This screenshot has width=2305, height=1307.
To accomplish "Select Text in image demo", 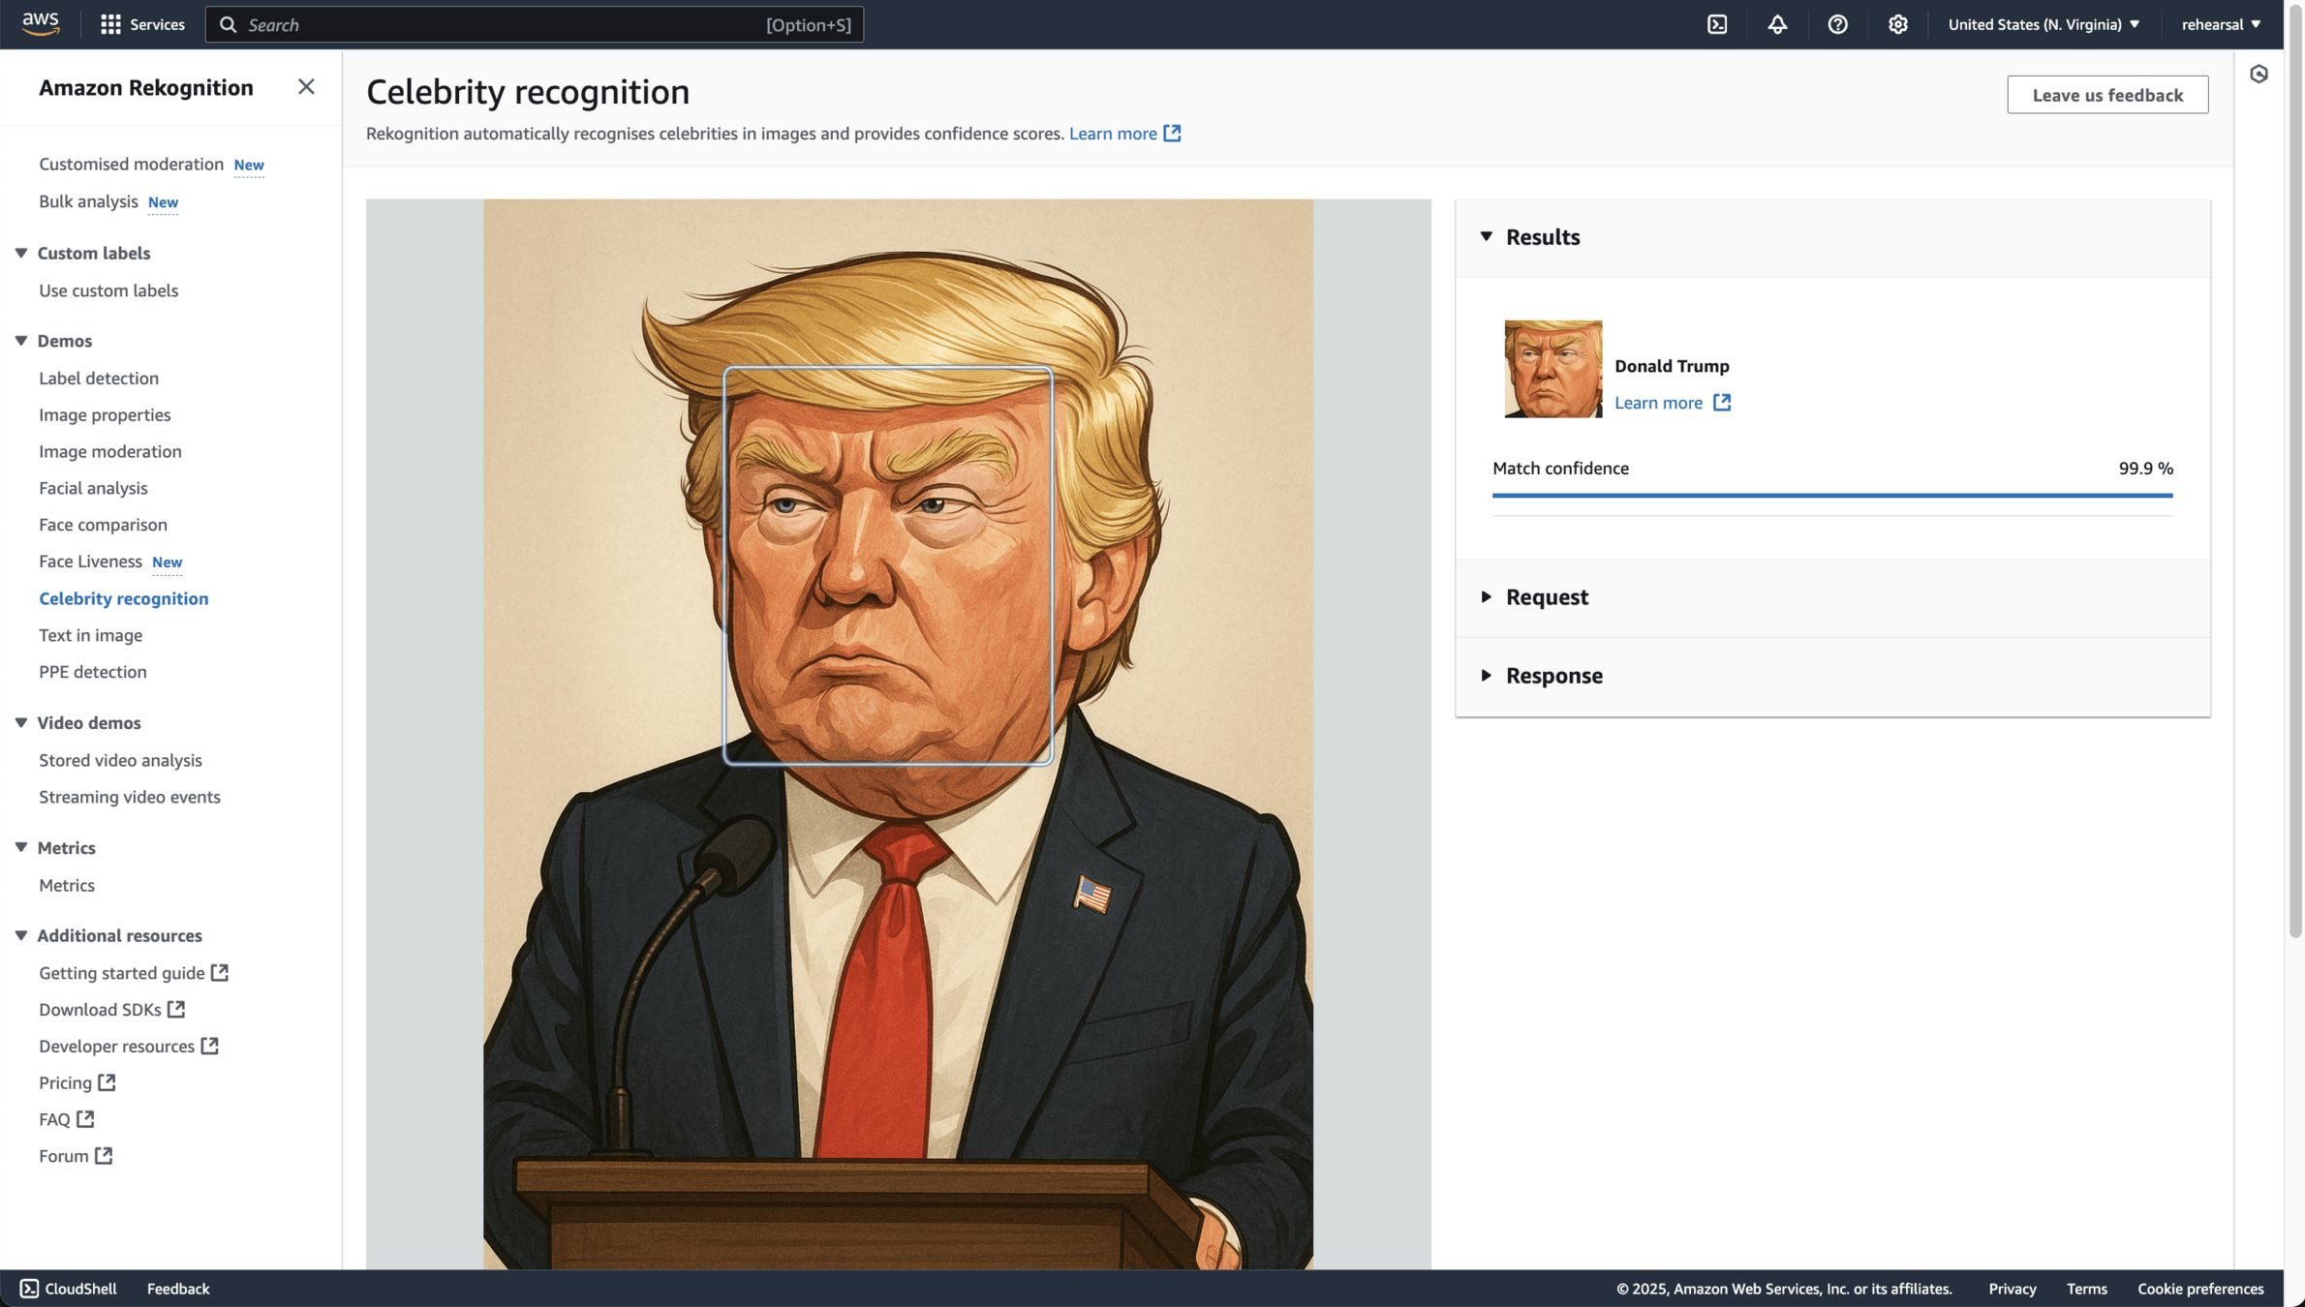I will pyautogui.click(x=90, y=635).
